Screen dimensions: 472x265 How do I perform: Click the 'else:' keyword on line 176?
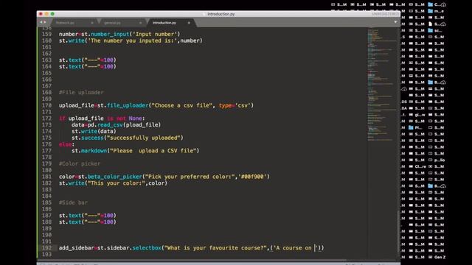66,144
